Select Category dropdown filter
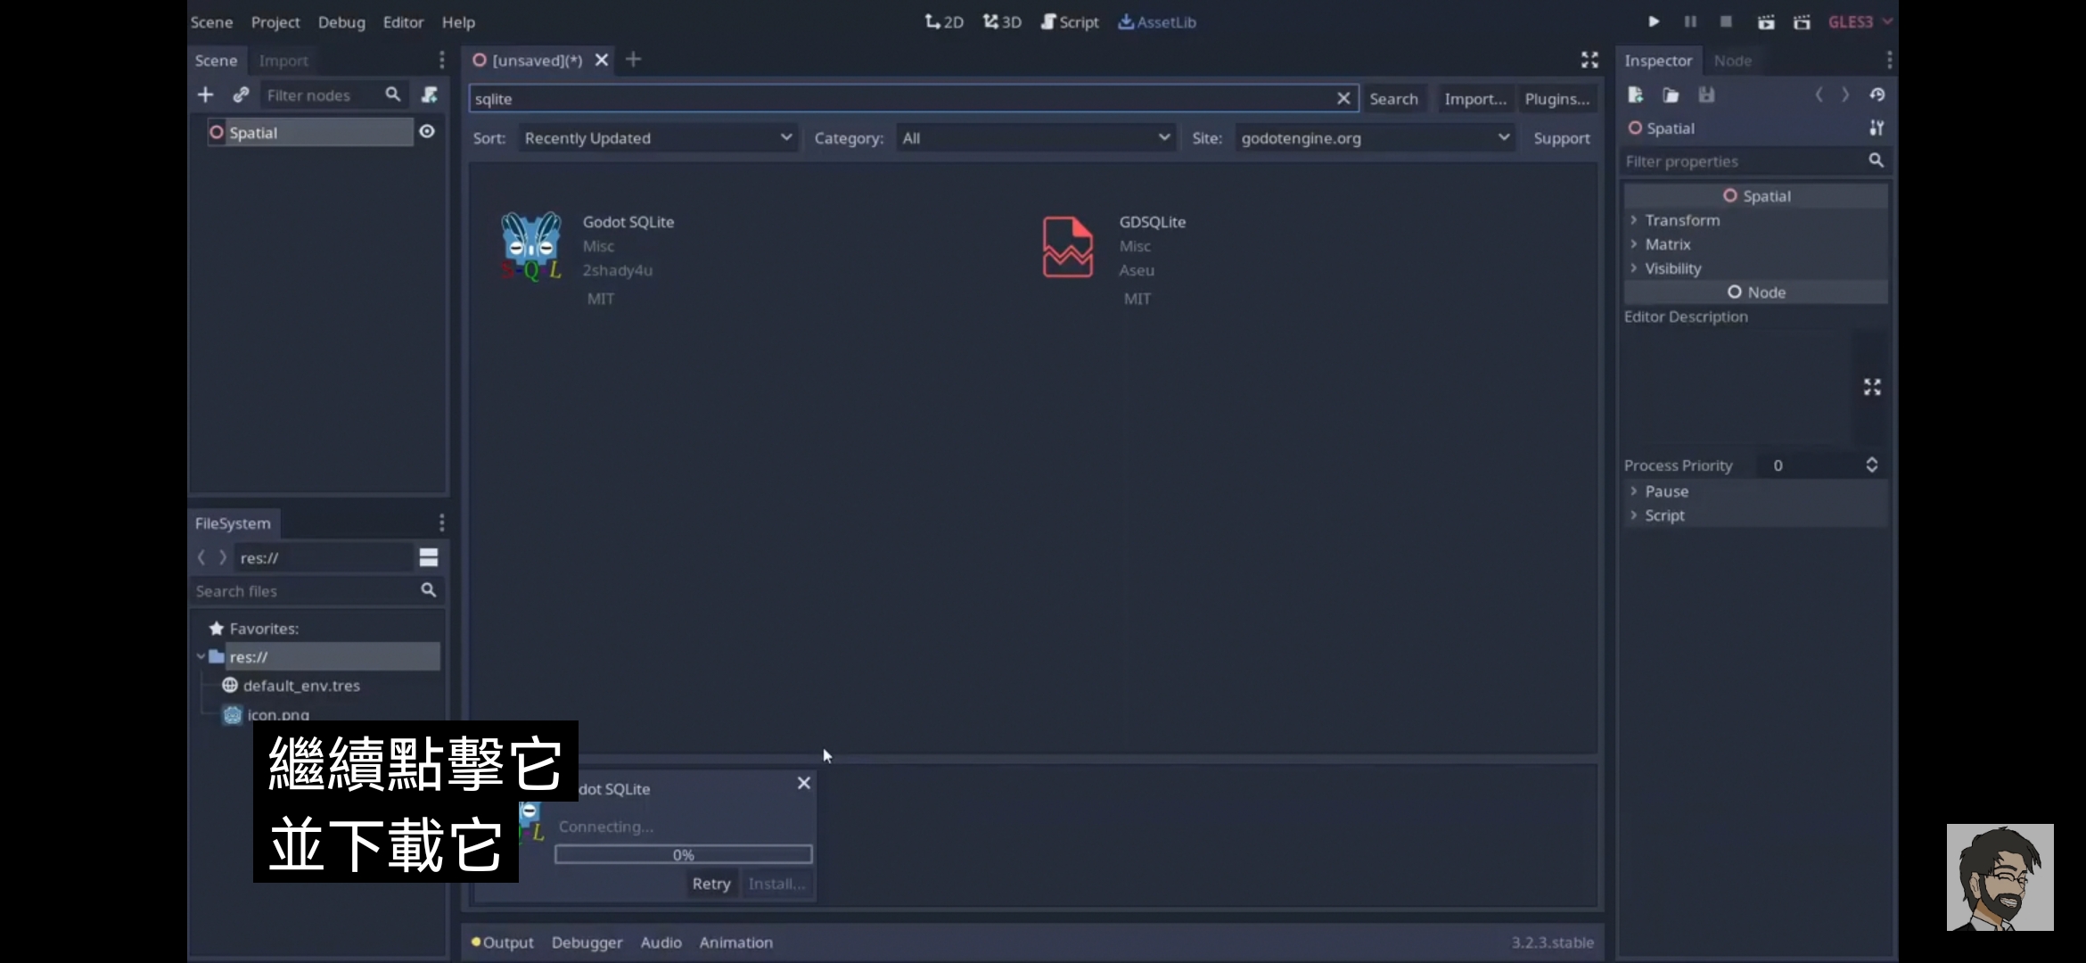The height and width of the screenshot is (963, 2086). [x=1032, y=137]
